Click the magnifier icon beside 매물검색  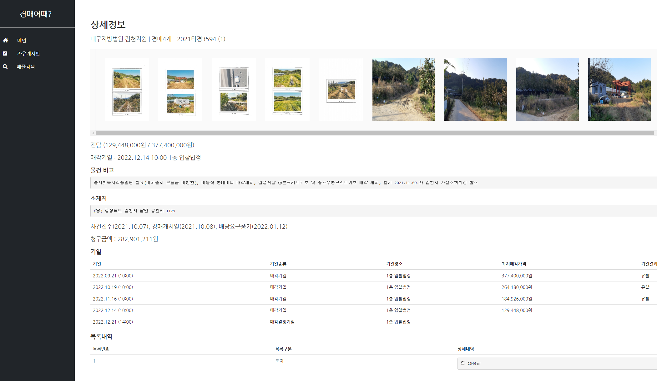(x=5, y=66)
